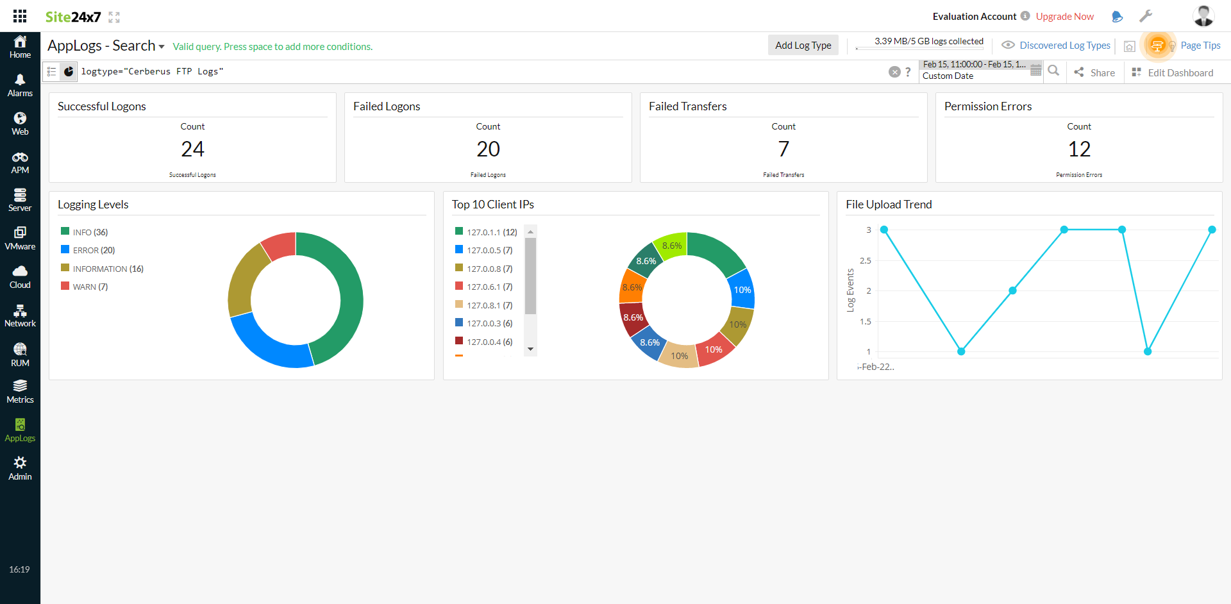Open the apps grid icon top left
1231x604 pixels.
[x=19, y=16]
